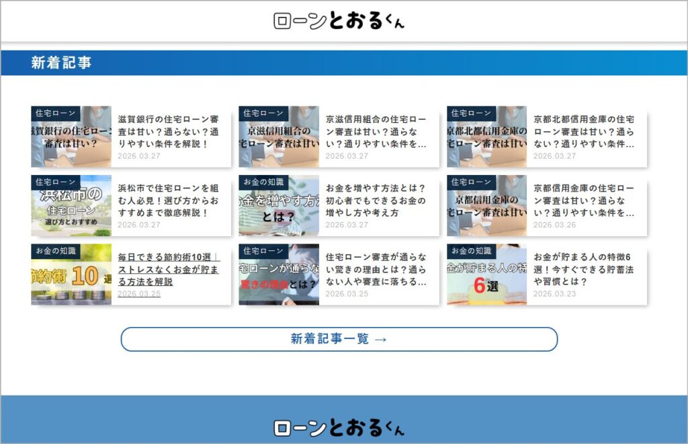The height and width of the screenshot is (444, 688).
Task: Open the 住宅ローン審査が通らない驚きの理由 article title
Action: (x=376, y=269)
